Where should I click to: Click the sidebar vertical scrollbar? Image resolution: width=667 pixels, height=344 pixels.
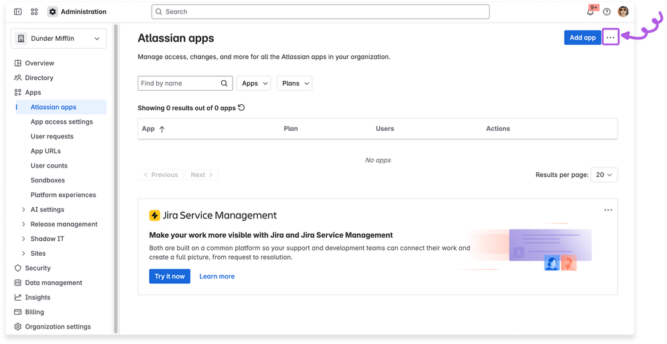click(x=115, y=178)
